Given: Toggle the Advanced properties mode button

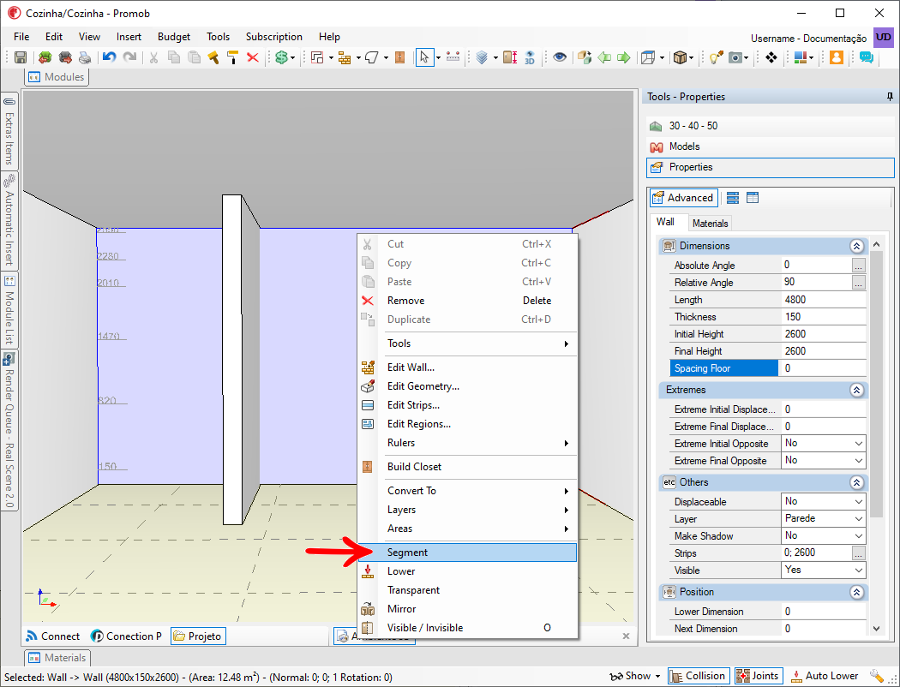Looking at the screenshot, I should pos(684,198).
